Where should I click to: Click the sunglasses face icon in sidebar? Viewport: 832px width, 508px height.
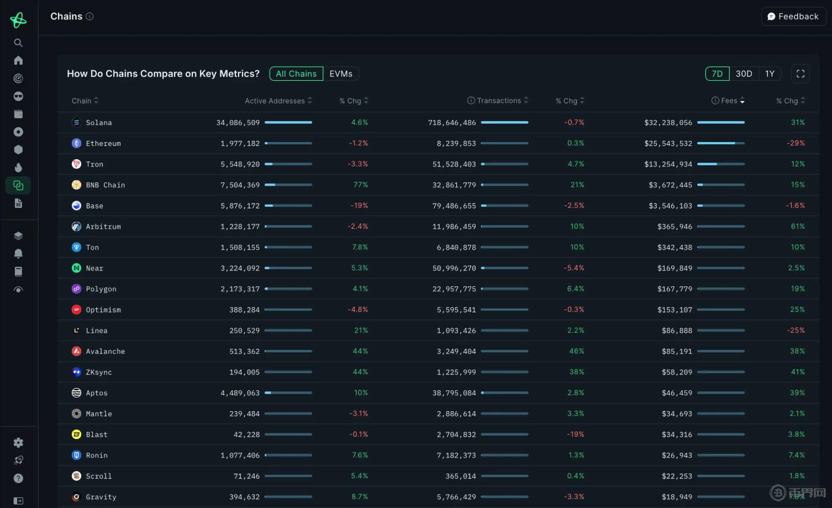(18, 96)
